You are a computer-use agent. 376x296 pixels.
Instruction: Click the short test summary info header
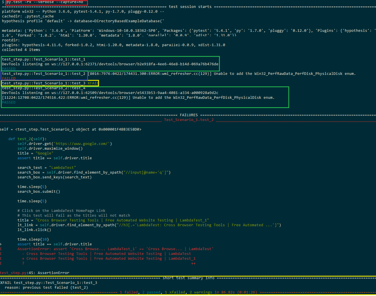[x=188, y=278]
